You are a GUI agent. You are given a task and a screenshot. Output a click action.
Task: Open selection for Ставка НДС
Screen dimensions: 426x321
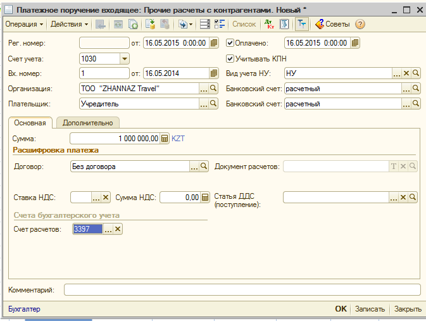click(x=96, y=198)
